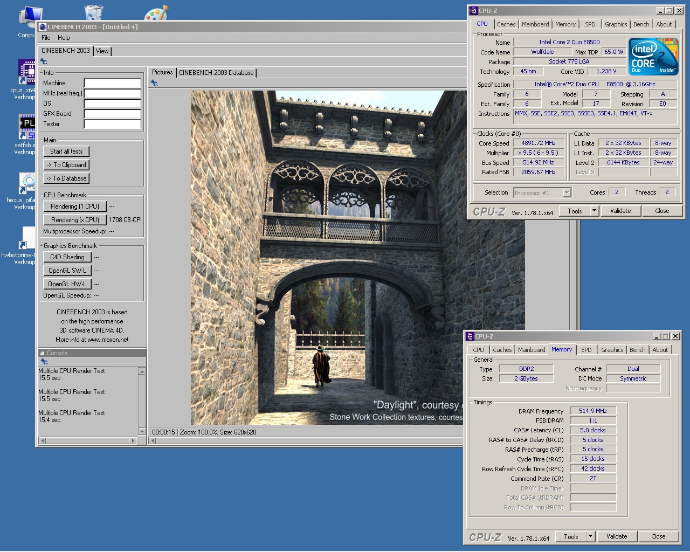The height and width of the screenshot is (552, 690).
Task: Open Mainboard tab in top CPU-Z window
Action: click(535, 24)
